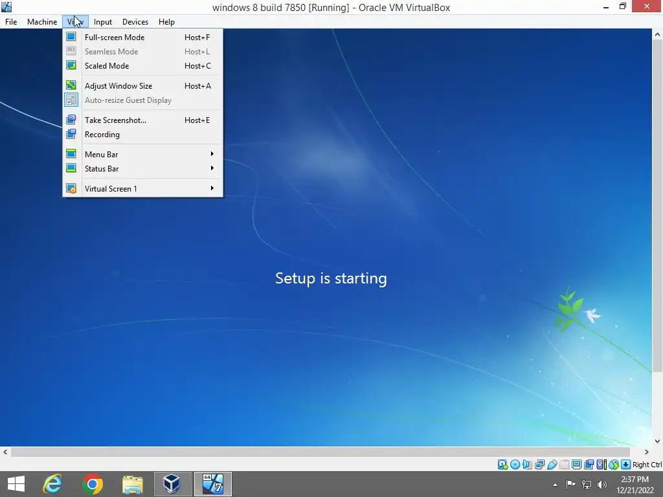
Task: Launch Google Chrome from the taskbar
Action: pos(93,484)
